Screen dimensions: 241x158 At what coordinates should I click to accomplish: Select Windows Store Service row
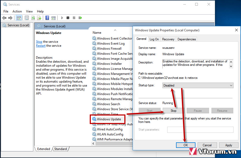point(112,109)
